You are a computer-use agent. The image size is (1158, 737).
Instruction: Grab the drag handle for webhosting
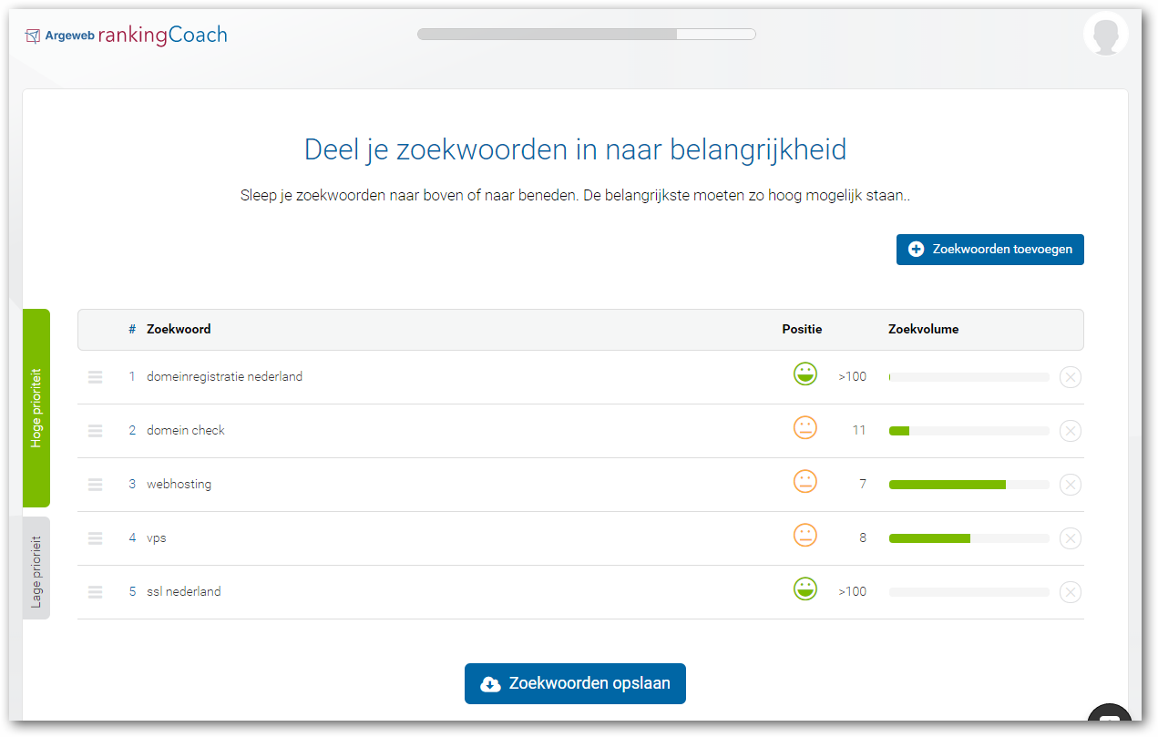point(96,485)
